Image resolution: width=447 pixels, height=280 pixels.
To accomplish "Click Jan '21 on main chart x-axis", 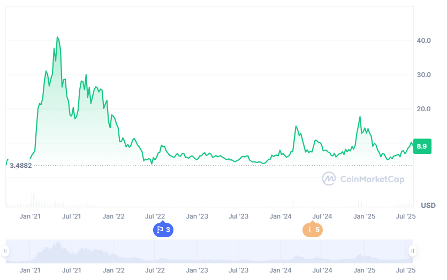I will [x=30, y=216].
